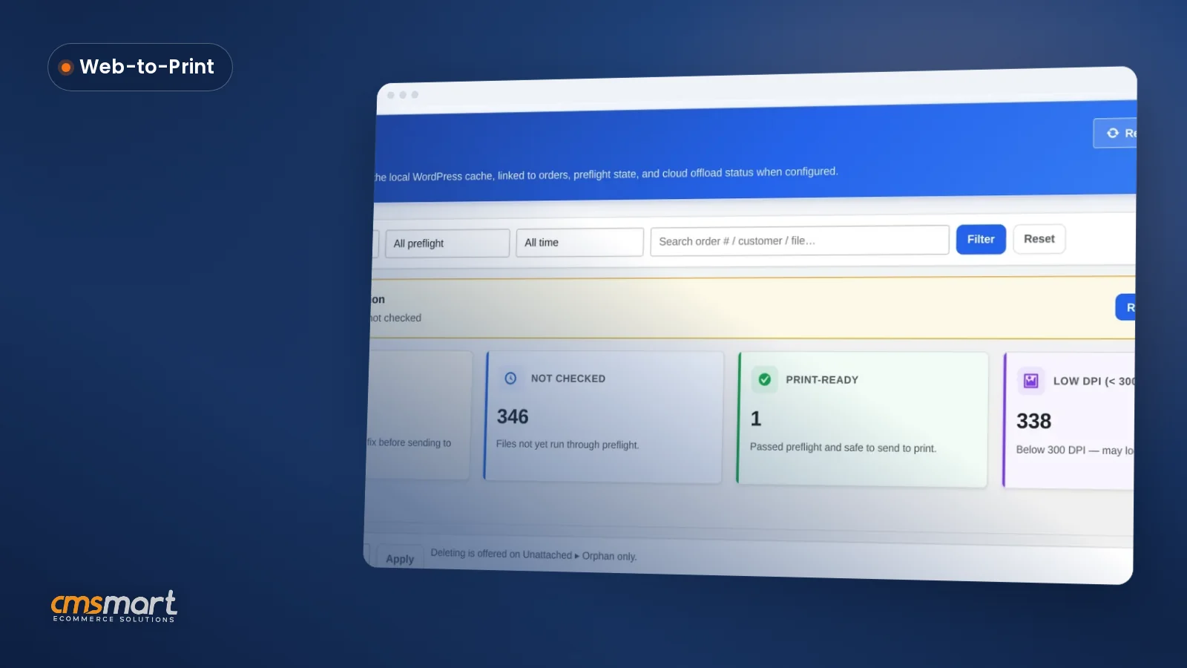The width and height of the screenshot is (1187, 668).
Task: Reset the filters with Reset button
Action: [1039, 239]
